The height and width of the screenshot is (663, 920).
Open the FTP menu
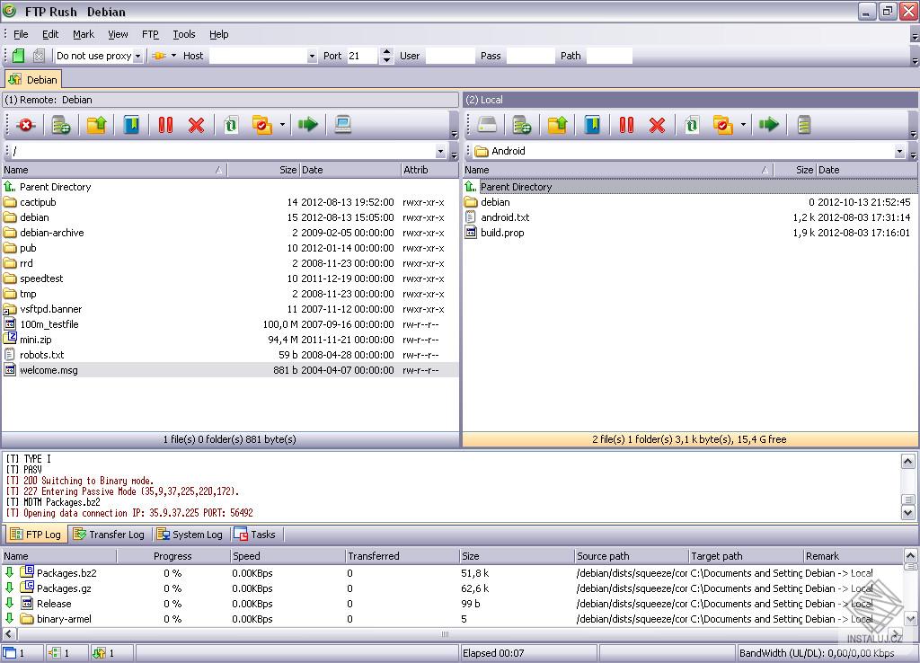pos(150,34)
